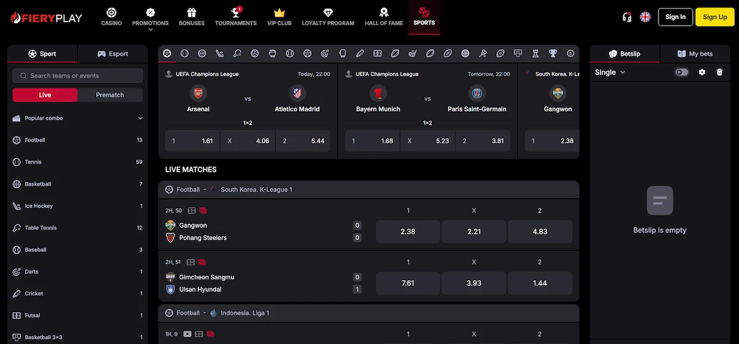Click the yellow Sign Up button
Image resolution: width=739 pixels, height=344 pixels.
(715, 17)
